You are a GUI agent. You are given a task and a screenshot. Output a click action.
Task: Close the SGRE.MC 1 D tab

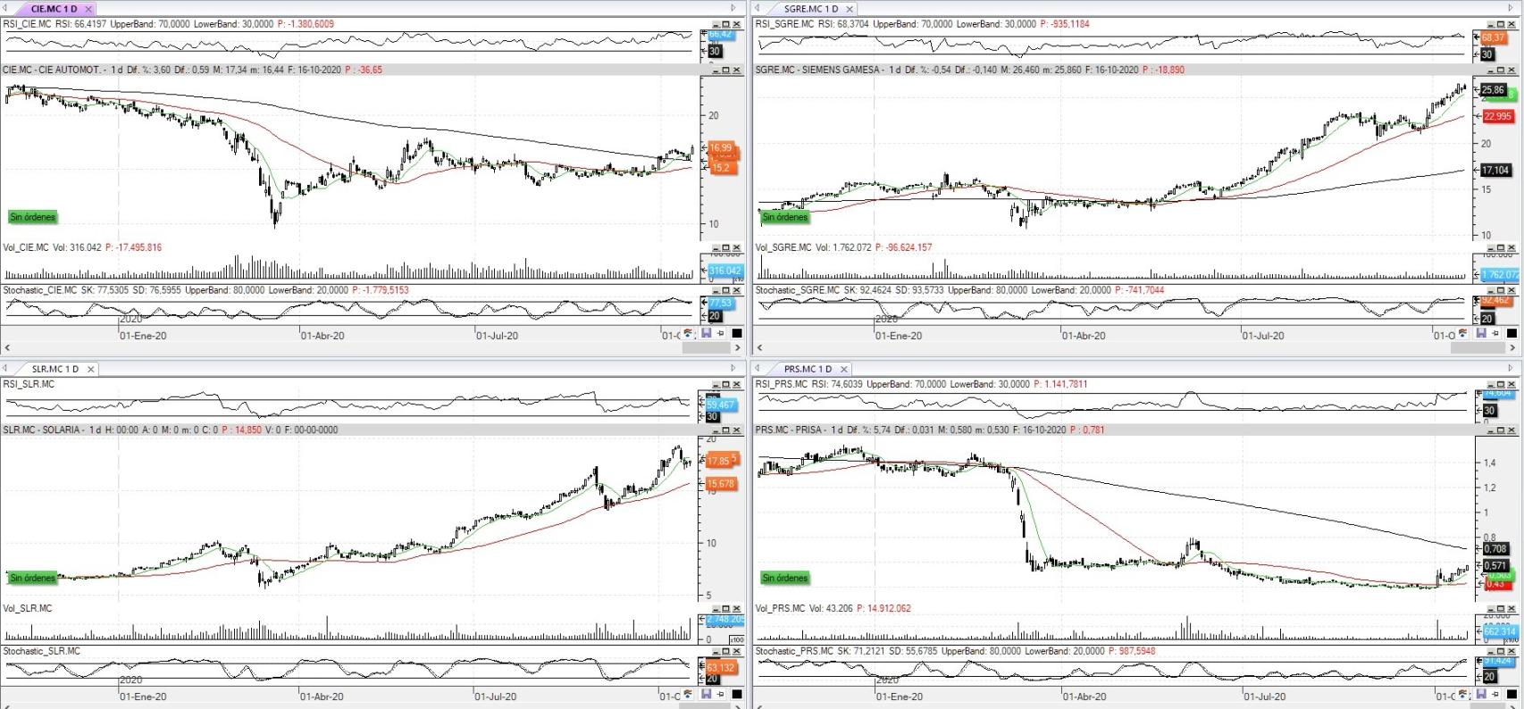(x=850, y=9)
